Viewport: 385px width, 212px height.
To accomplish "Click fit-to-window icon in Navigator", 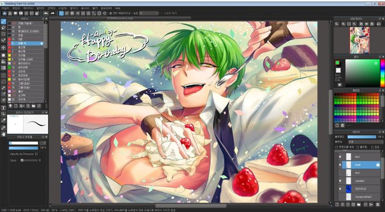I will pos(349,24).
